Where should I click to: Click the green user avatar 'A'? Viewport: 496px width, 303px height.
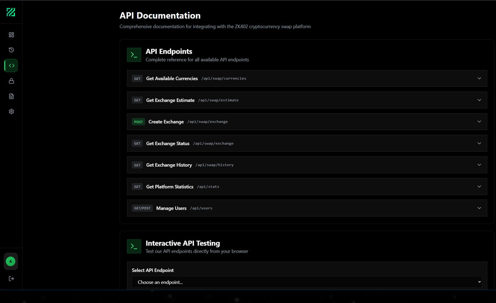coord(11,261)
